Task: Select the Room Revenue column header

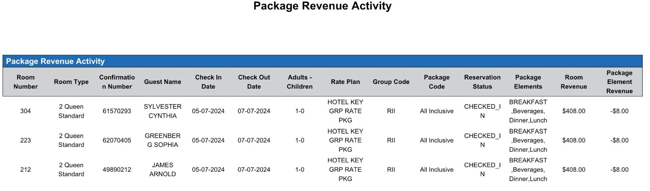Action: (x=574, y=82)
